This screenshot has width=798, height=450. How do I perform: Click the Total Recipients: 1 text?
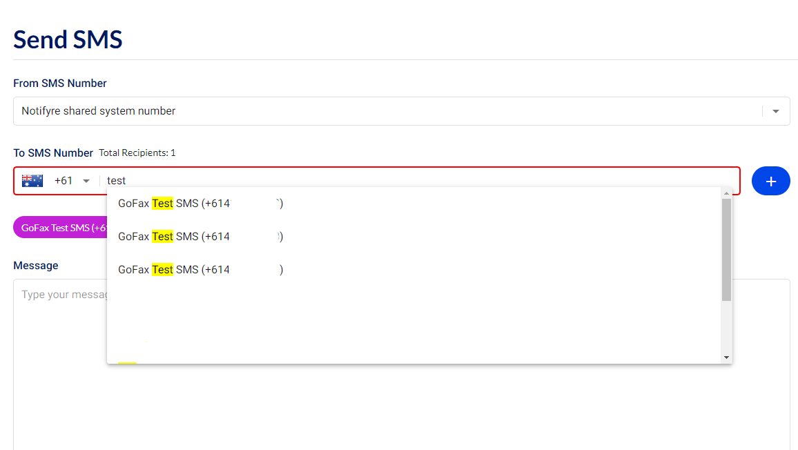pos(137,153)
